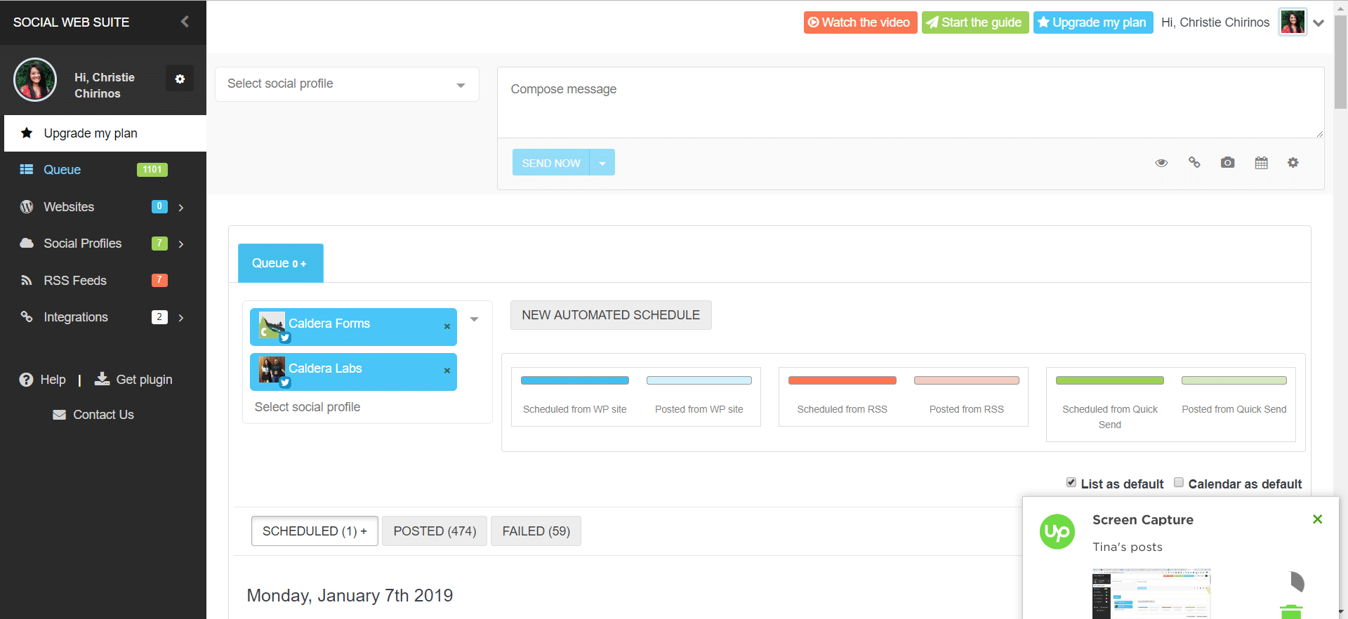This screenshot has height=619, width=1348.
Task: Remove Caldera Labs profile with its X
Action: [x=447, y=371]
